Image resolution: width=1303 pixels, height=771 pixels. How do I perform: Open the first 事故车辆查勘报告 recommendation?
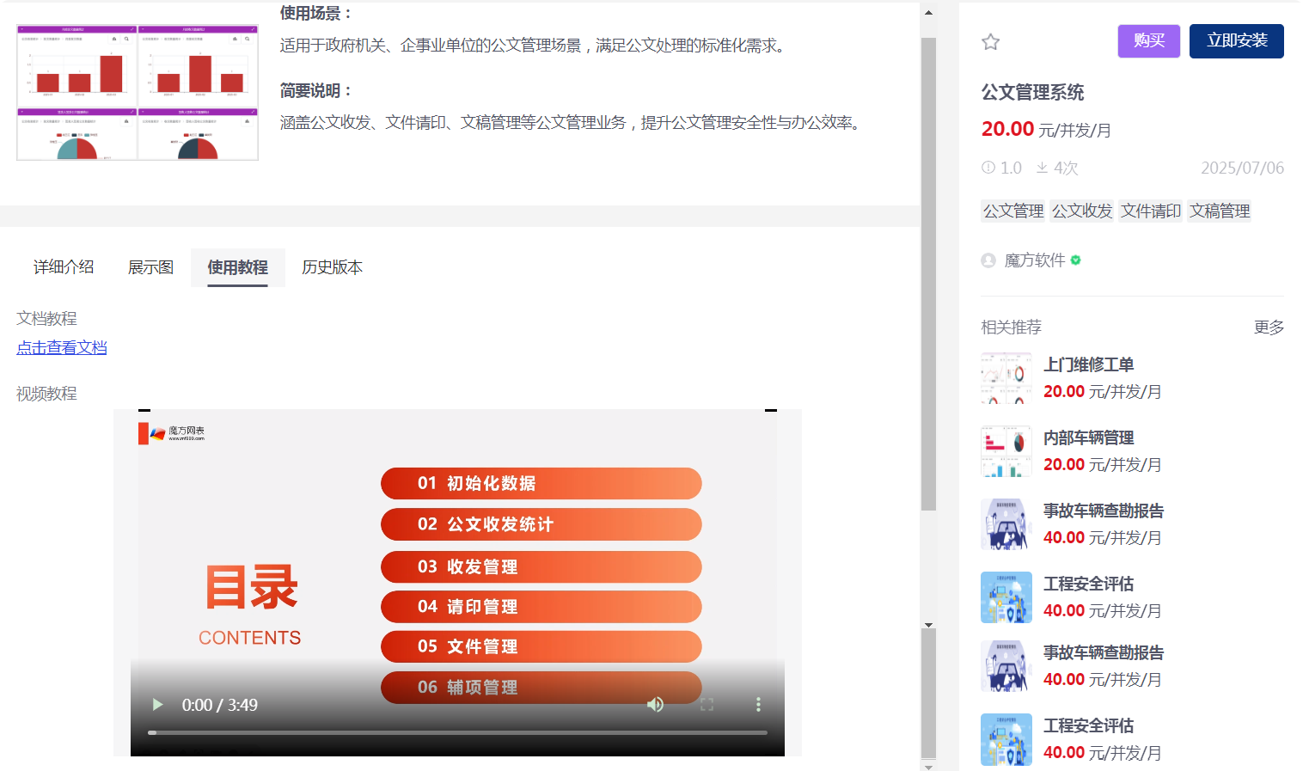[1104, 511]
